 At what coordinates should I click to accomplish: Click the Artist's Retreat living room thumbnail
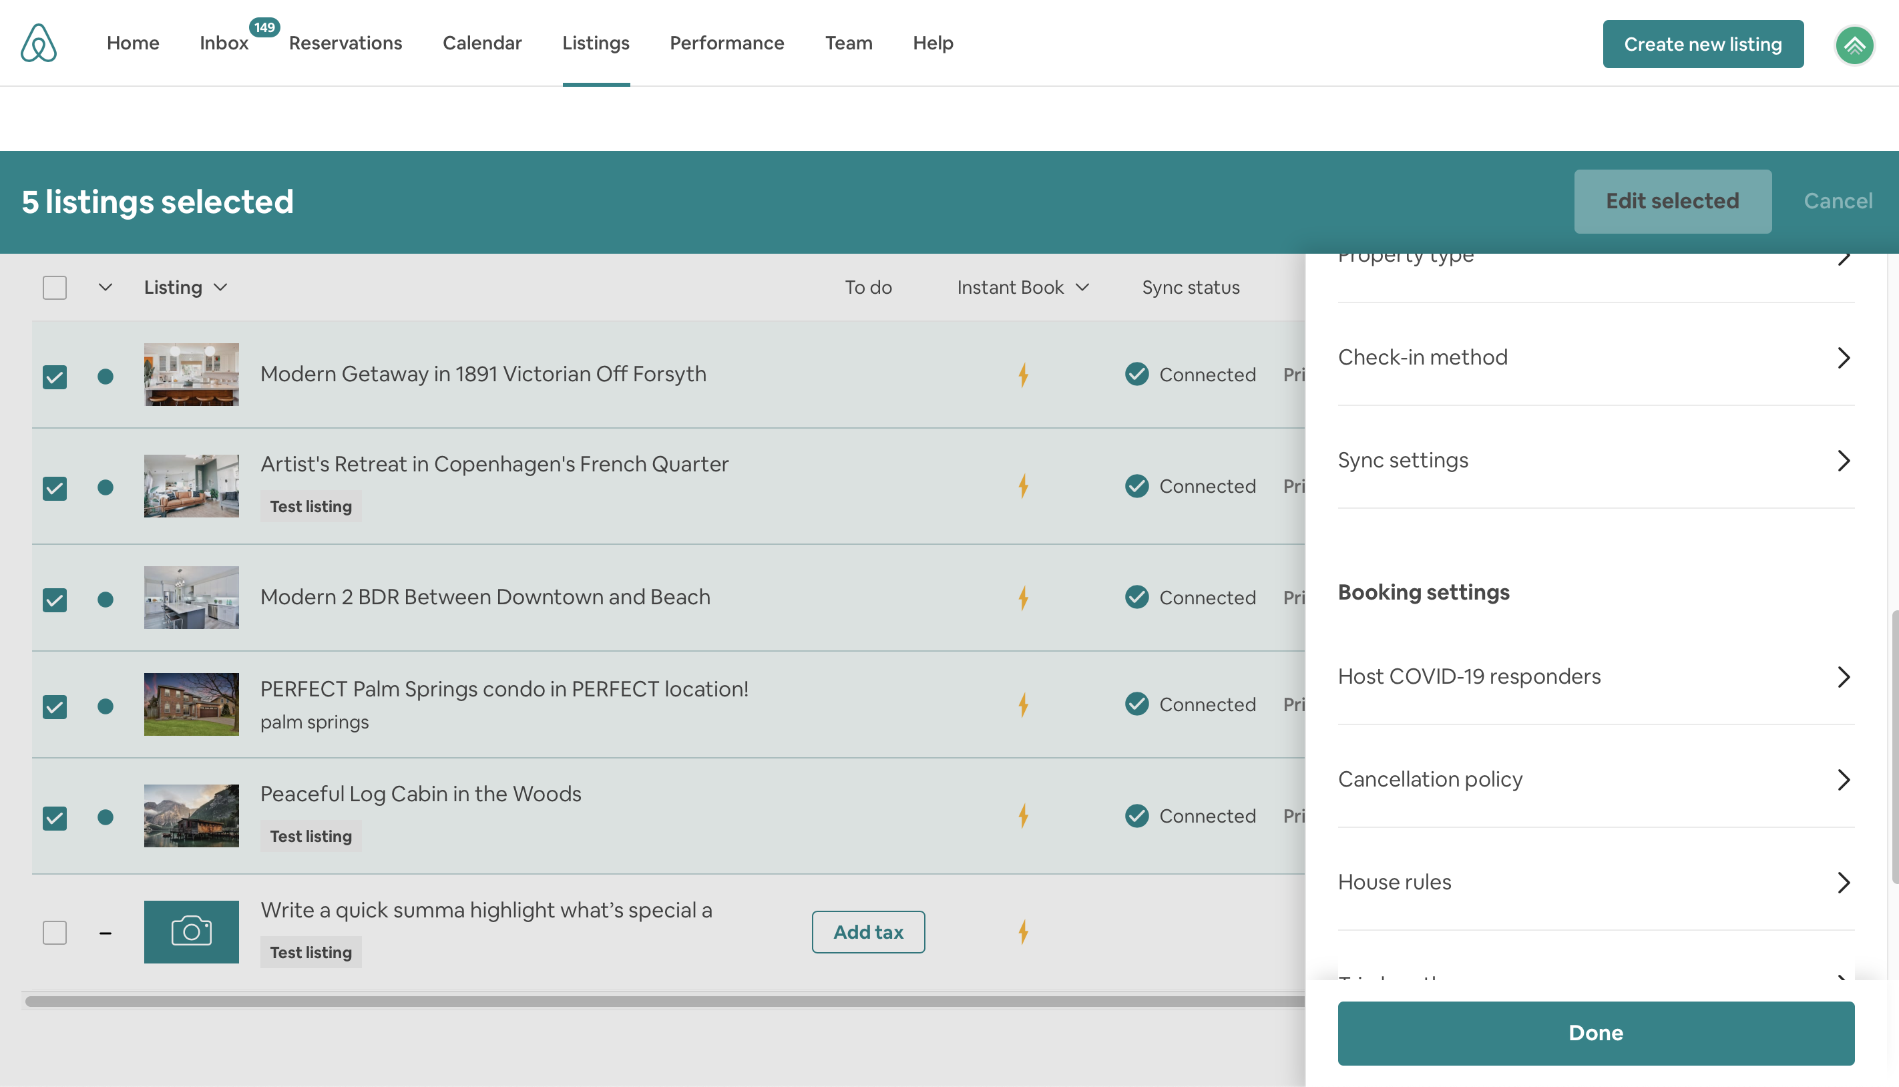[x=191, y=486]
